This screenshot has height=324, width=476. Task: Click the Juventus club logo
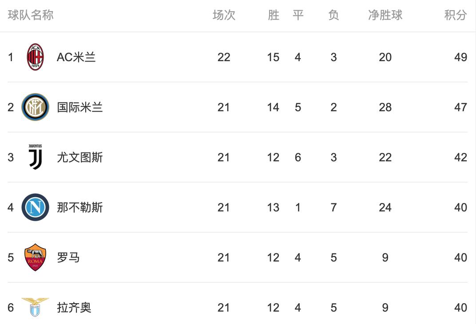[35, 157]
